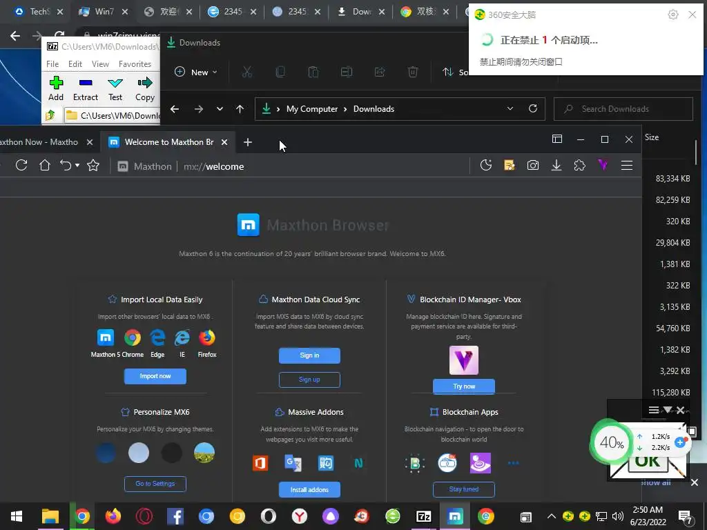Open the View menu in 7-Zip

[x=100, y=64]
